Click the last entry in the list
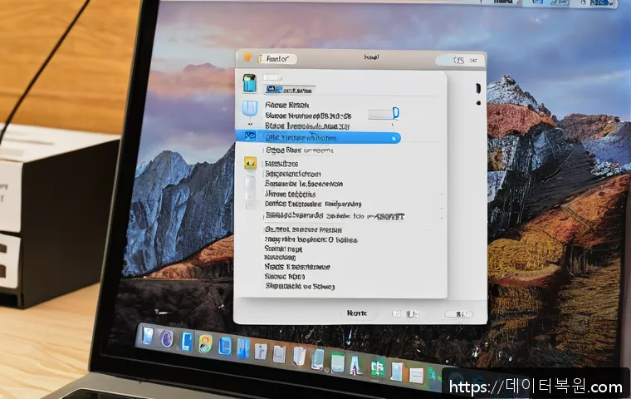631x399 pixels. point(299,286)
